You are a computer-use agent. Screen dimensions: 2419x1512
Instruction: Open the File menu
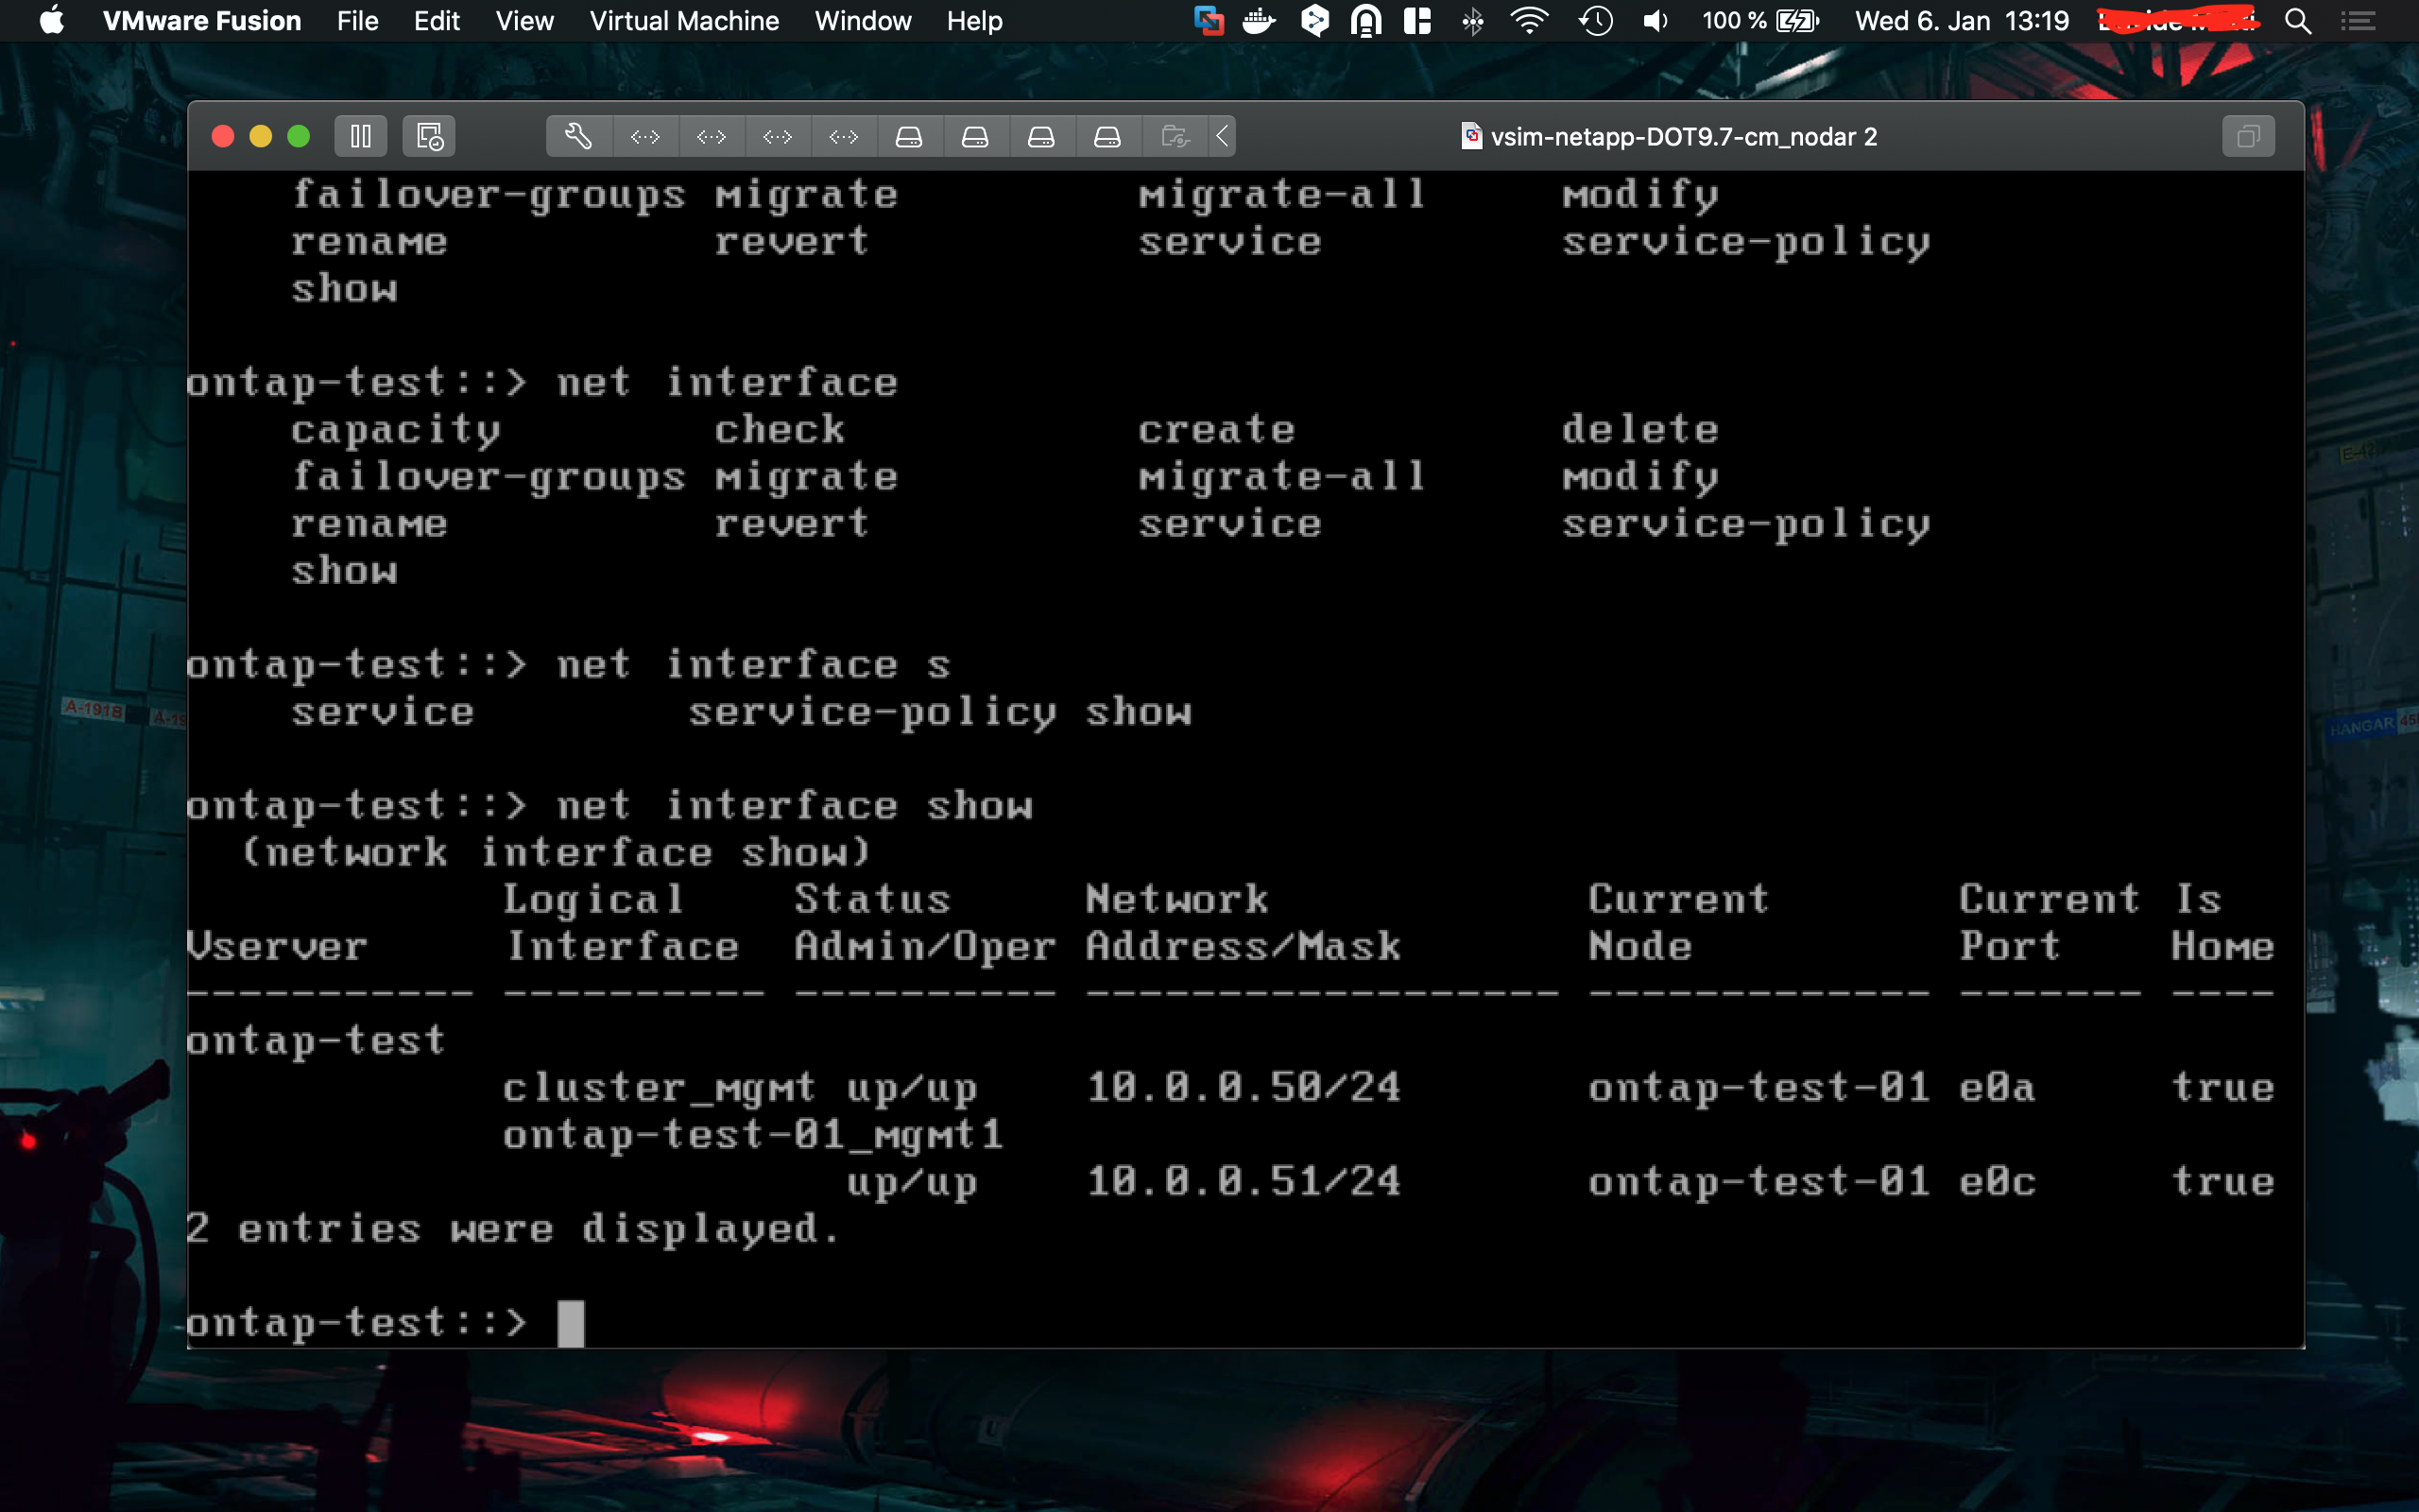357,21
